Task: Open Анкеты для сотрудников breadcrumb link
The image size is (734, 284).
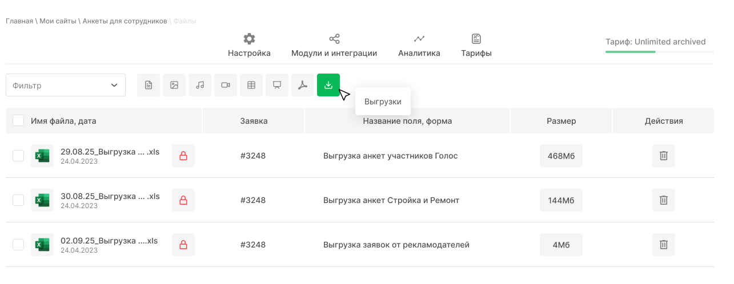Action: [x=125, y=21]
